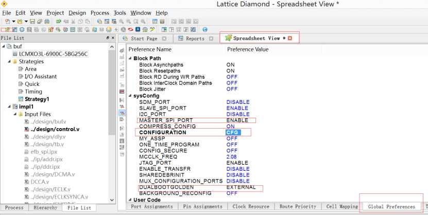428x215 pixels.
Task: Click the red-outlined Spreadsheet View toolbar icon
Action: click(7, 29)
